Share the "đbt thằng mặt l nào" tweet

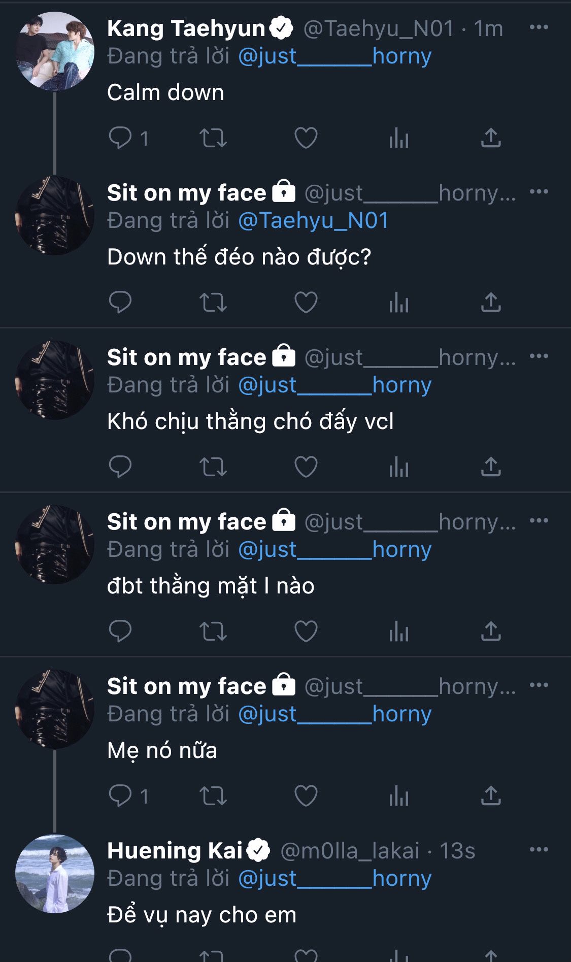491,631
